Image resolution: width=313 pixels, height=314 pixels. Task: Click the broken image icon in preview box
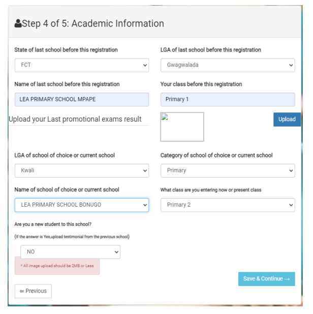pos(165,117)
